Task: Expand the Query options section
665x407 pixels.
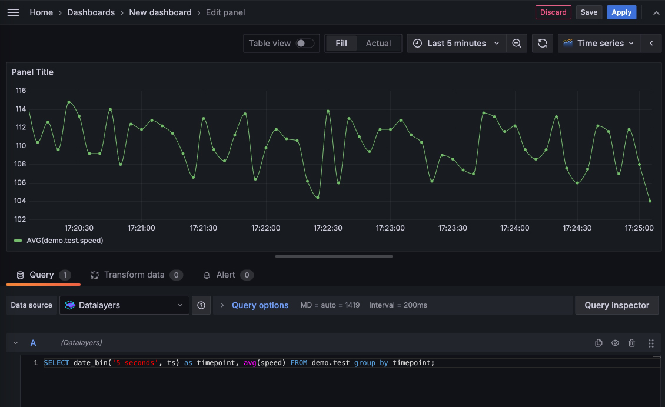Action: pyautogui.click(x=260, y=305)
